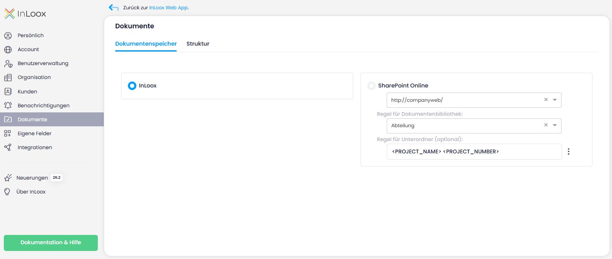The width and height of the screenshot is (612, 259).
Task: Expand the Abteilung document library dropdown
Action: (555, 125)
